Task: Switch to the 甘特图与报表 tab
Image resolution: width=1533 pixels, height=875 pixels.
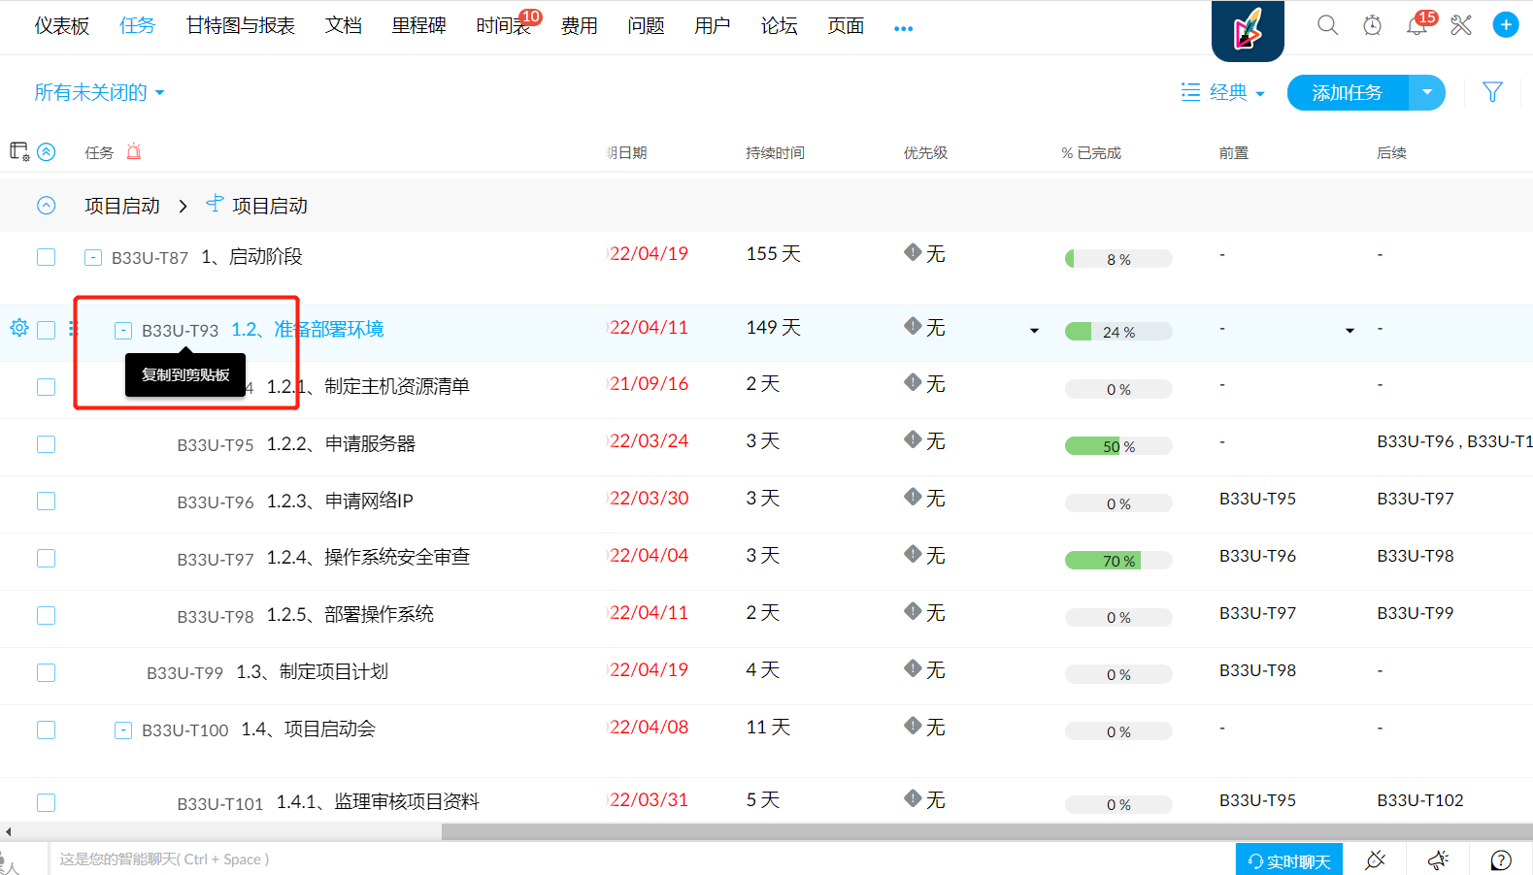Action: 240,26
